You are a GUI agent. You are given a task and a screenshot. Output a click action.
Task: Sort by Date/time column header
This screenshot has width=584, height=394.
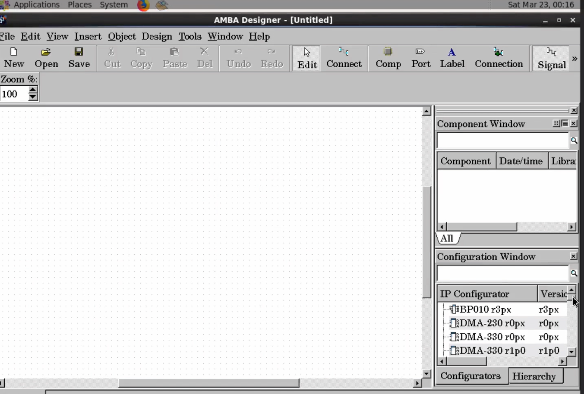coord(521,161)
